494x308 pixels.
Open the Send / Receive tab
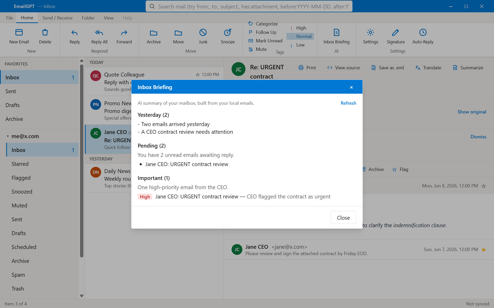click(57, 18)
